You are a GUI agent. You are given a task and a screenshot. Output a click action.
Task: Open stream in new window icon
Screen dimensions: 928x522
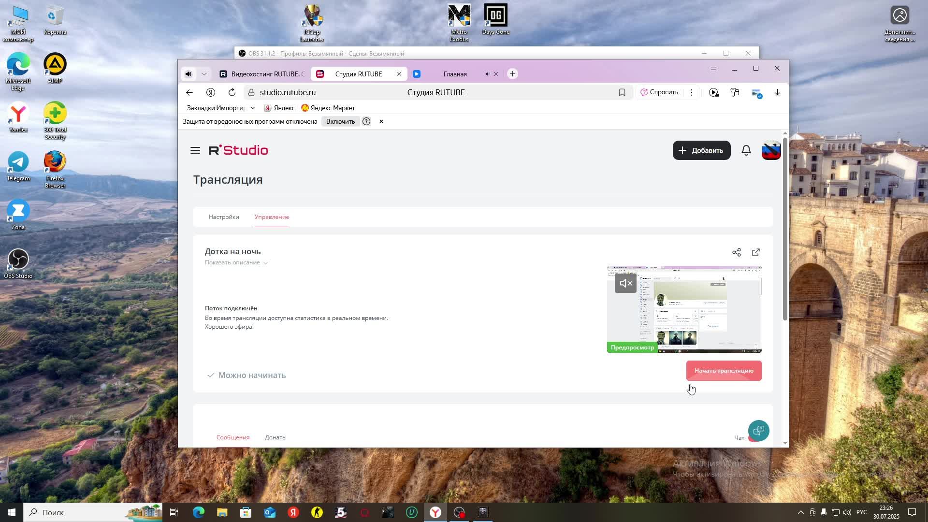pyautogui.click(x=756, y=252)
